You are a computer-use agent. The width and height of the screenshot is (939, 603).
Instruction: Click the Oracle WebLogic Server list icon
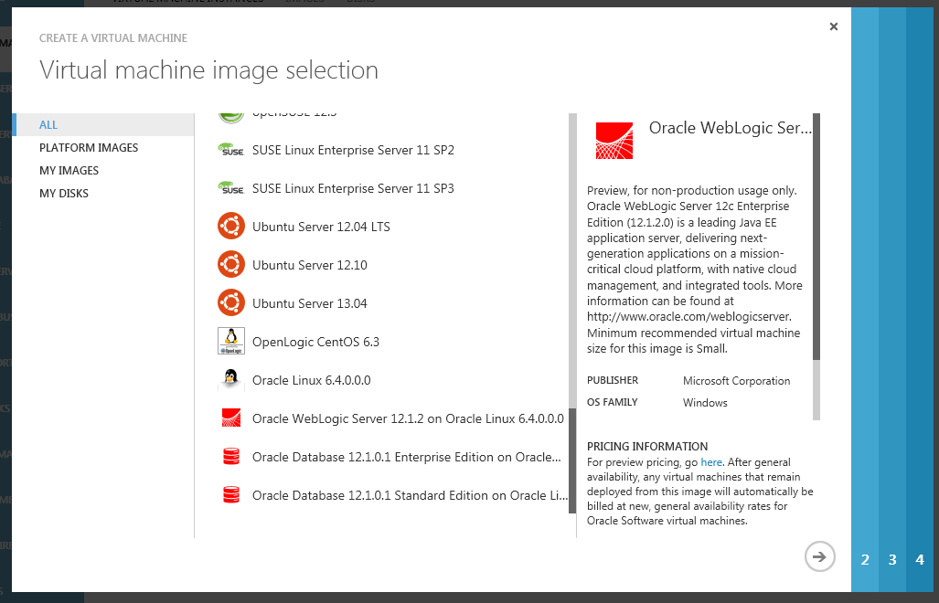tap(231, 418)
